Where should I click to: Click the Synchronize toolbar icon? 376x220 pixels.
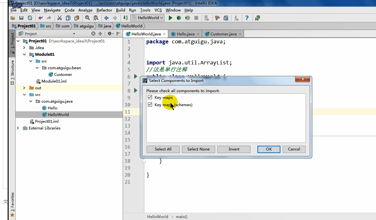tap(30, 18)
